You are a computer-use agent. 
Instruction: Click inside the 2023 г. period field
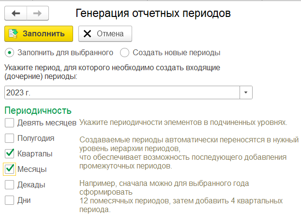tap(122, 92)
